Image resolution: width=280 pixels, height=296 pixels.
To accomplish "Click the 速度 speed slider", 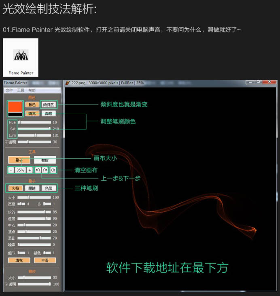I will tap(34, 219).
